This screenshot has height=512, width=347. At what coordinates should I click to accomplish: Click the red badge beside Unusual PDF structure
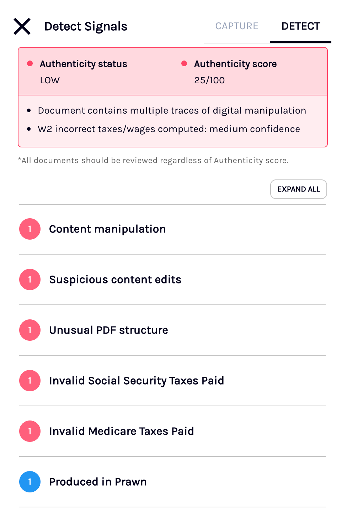[30, 330]
